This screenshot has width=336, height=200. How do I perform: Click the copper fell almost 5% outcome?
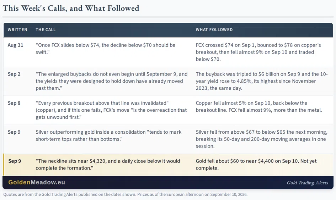258,107
